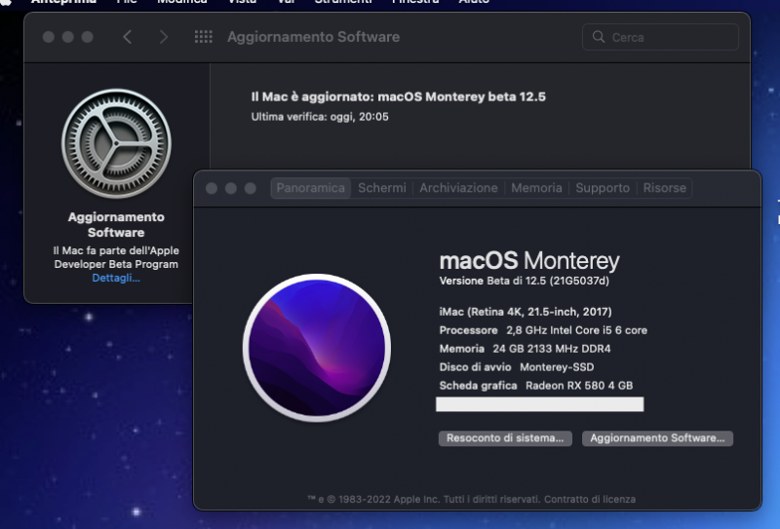
Task: Open the Anteprima menu
Action: (x=63, y=2)
